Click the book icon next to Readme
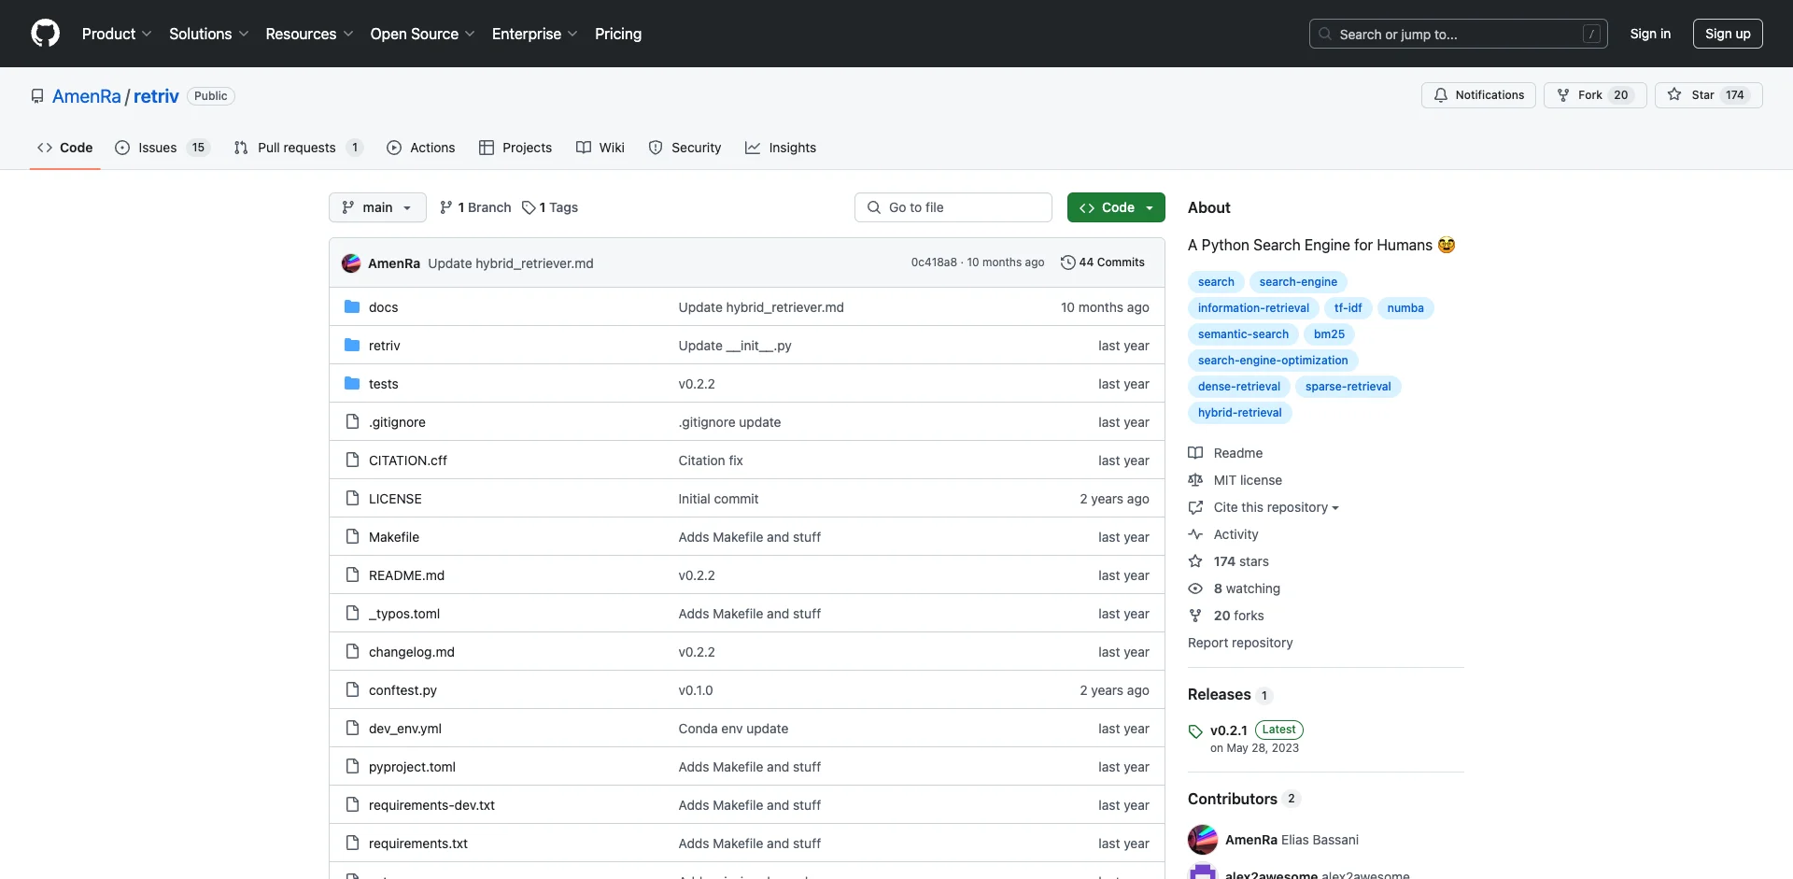 tap(1195, 453)
